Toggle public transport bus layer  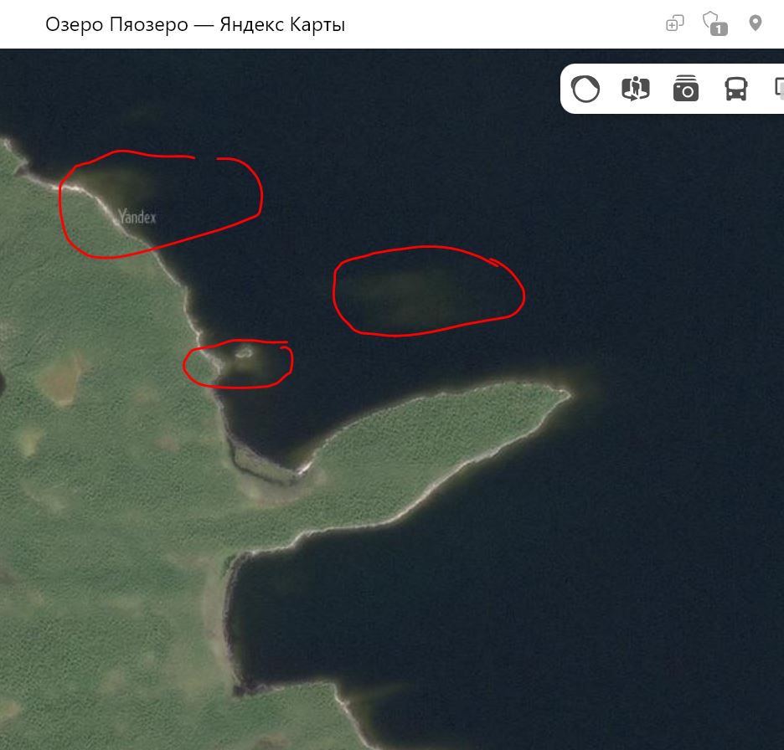pyautogui.click(x=736, y=88)
